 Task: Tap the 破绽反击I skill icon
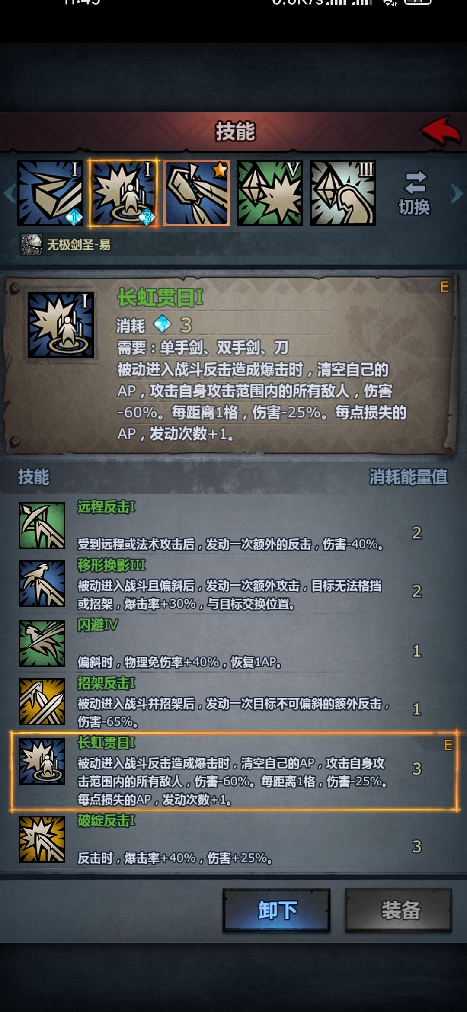point(42,839)
